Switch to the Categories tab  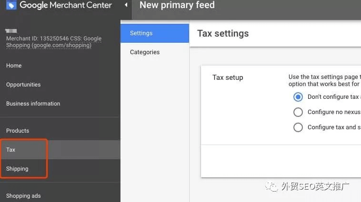point(145,52)
